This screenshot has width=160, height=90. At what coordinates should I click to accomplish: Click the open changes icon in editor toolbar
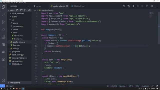click(x=128, y=6)
